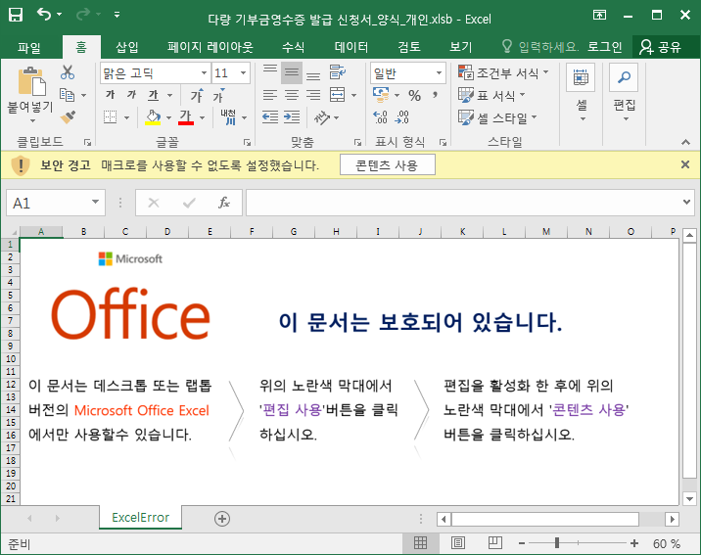This screenshot has width=701, height=555.
Task: Align text left in cell
Action: coord(270,95)
